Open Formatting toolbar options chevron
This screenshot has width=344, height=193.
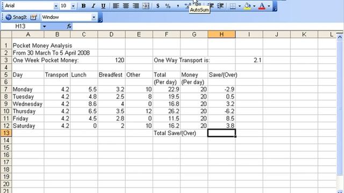click(x=275, y=6)
